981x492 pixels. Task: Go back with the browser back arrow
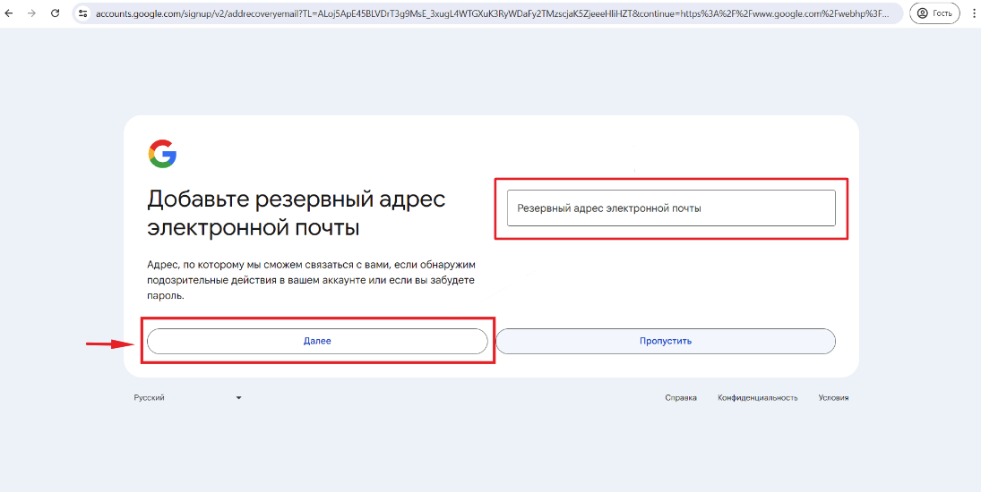9,13
